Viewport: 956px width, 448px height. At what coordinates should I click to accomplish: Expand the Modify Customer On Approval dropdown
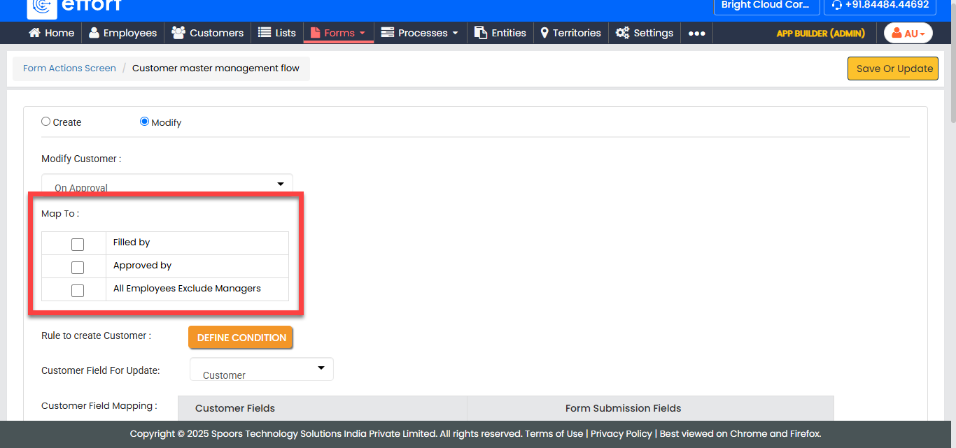click(x=167, y=185)
